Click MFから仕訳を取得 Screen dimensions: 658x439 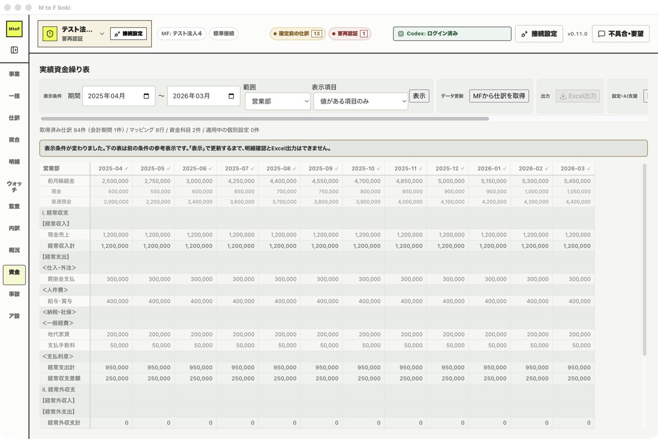pyautogui.click(x=499, y=96)
